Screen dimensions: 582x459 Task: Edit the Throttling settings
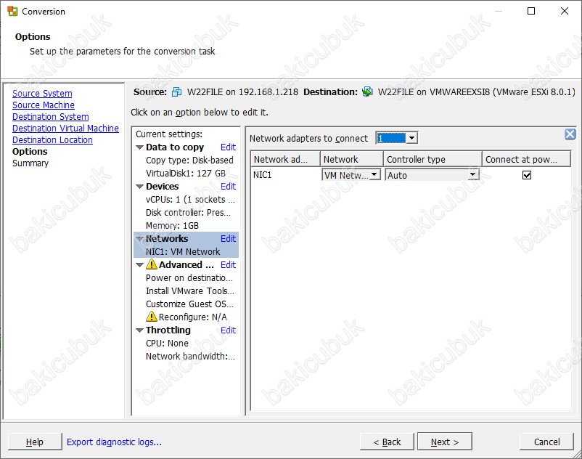click(x=228, y=330)
